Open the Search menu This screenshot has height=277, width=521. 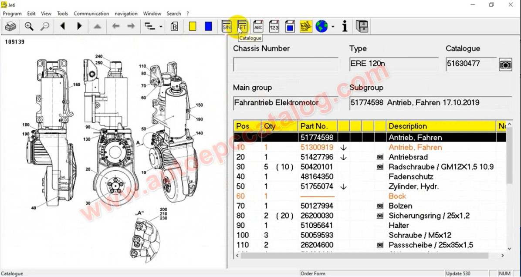click(x=174, y=14)
